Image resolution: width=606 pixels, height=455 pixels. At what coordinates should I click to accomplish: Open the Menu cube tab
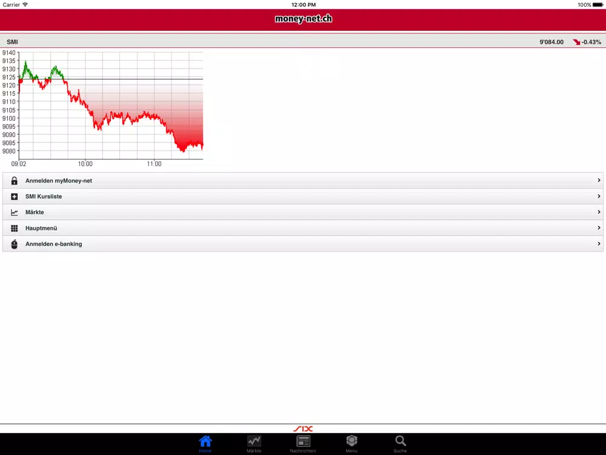point(351,443)
